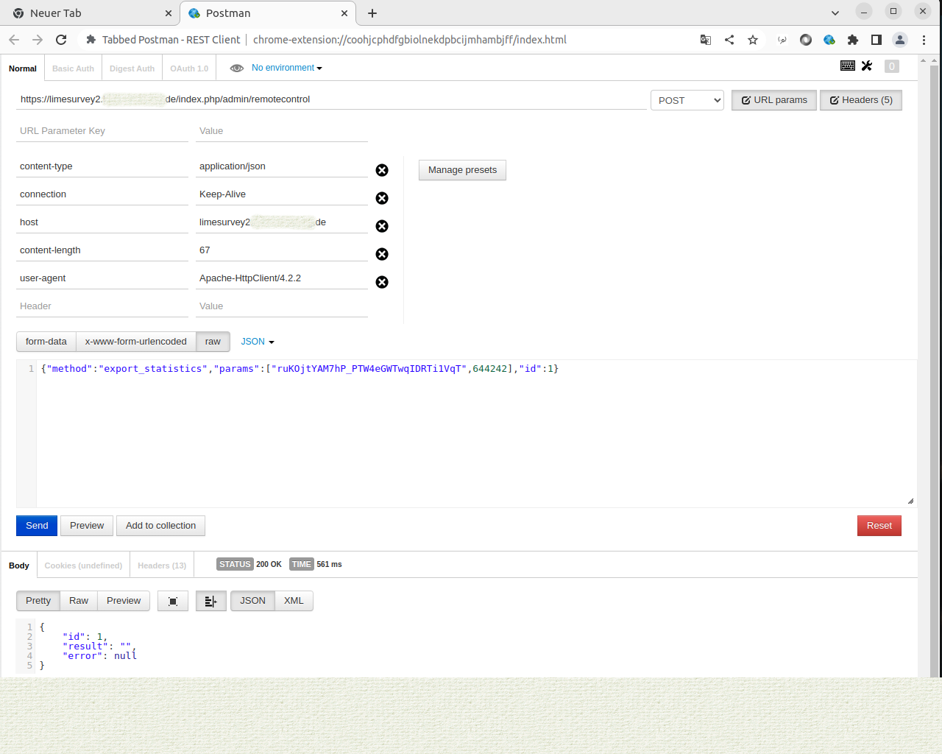Click the request URL input field
Image resolution: width=942 pixels, height=754 pixels.
coord(331,99)
